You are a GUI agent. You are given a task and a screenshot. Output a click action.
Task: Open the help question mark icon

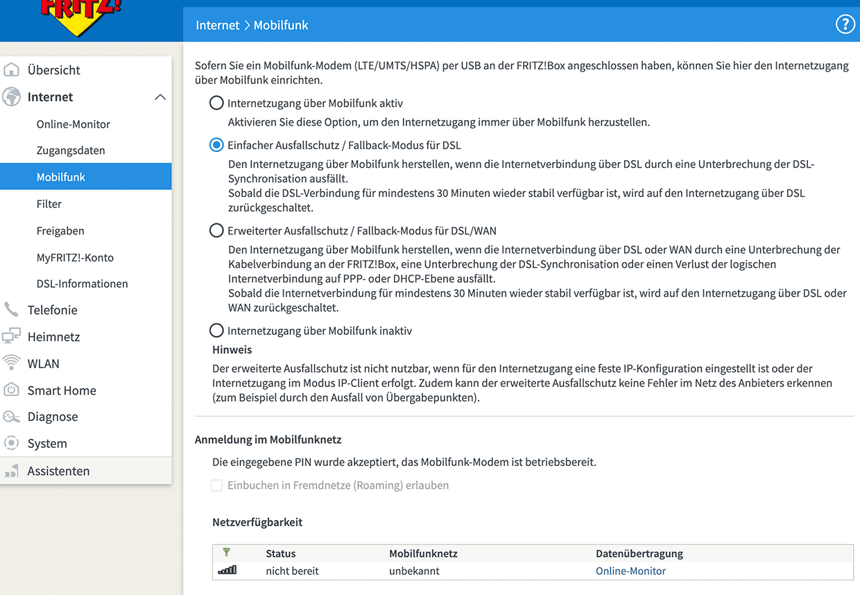(x=845, y=25)
